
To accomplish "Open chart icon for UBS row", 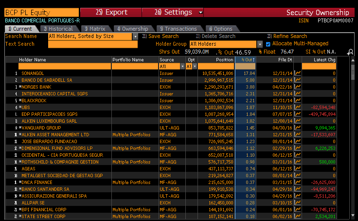I will tap(298, 107).
